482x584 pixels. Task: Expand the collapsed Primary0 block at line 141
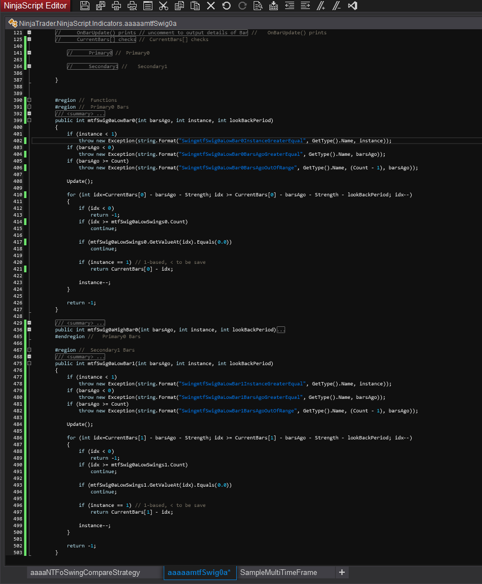[29, 53]
